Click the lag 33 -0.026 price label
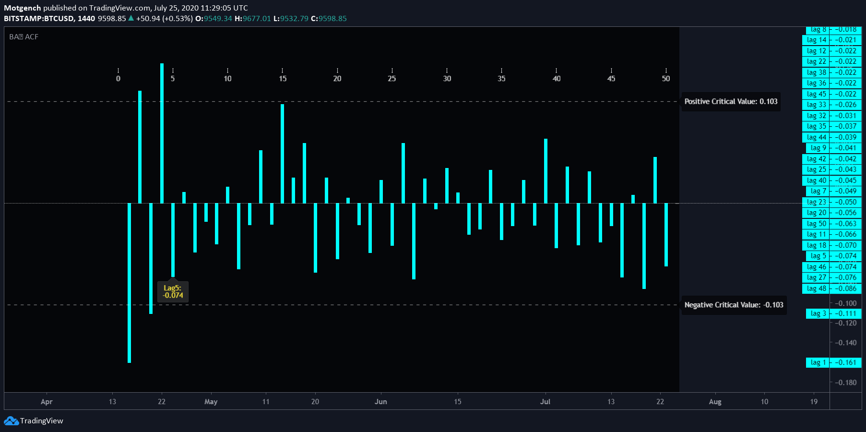 coord(832,105)
